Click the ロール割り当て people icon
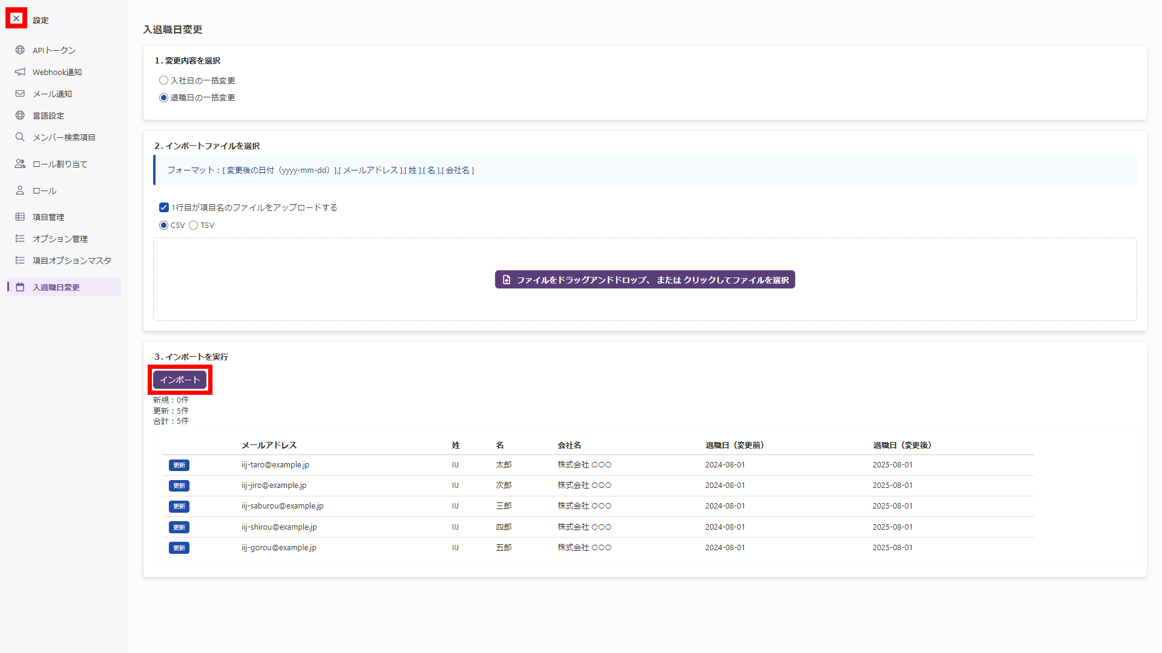 (20, 164)
